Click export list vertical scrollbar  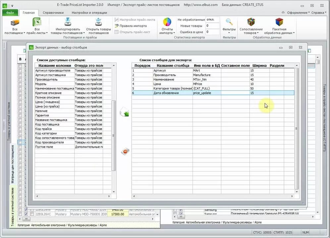click(x=297, y=128)
